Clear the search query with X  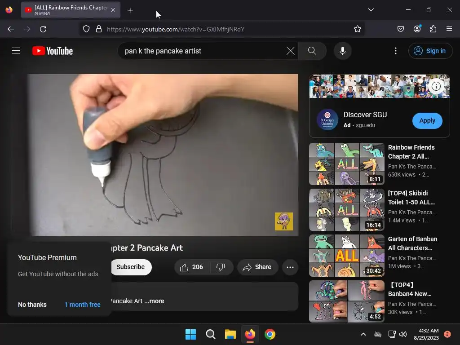pyautogui.click(x=291, y=51)
